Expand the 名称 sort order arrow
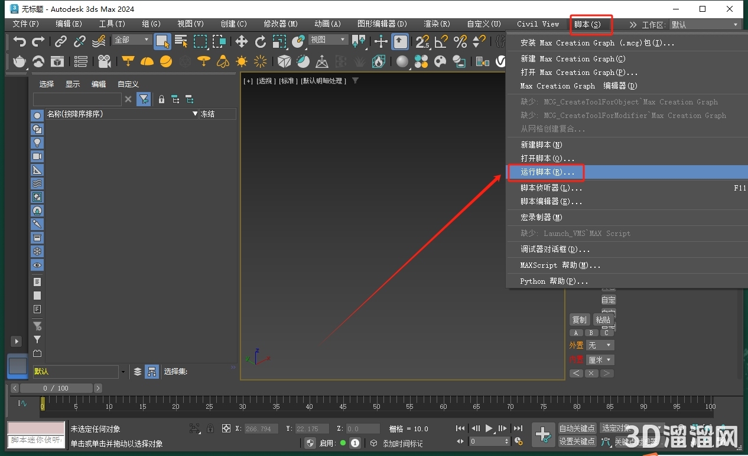The width and height of the screenshot is (748, 456). coord(196,114)
